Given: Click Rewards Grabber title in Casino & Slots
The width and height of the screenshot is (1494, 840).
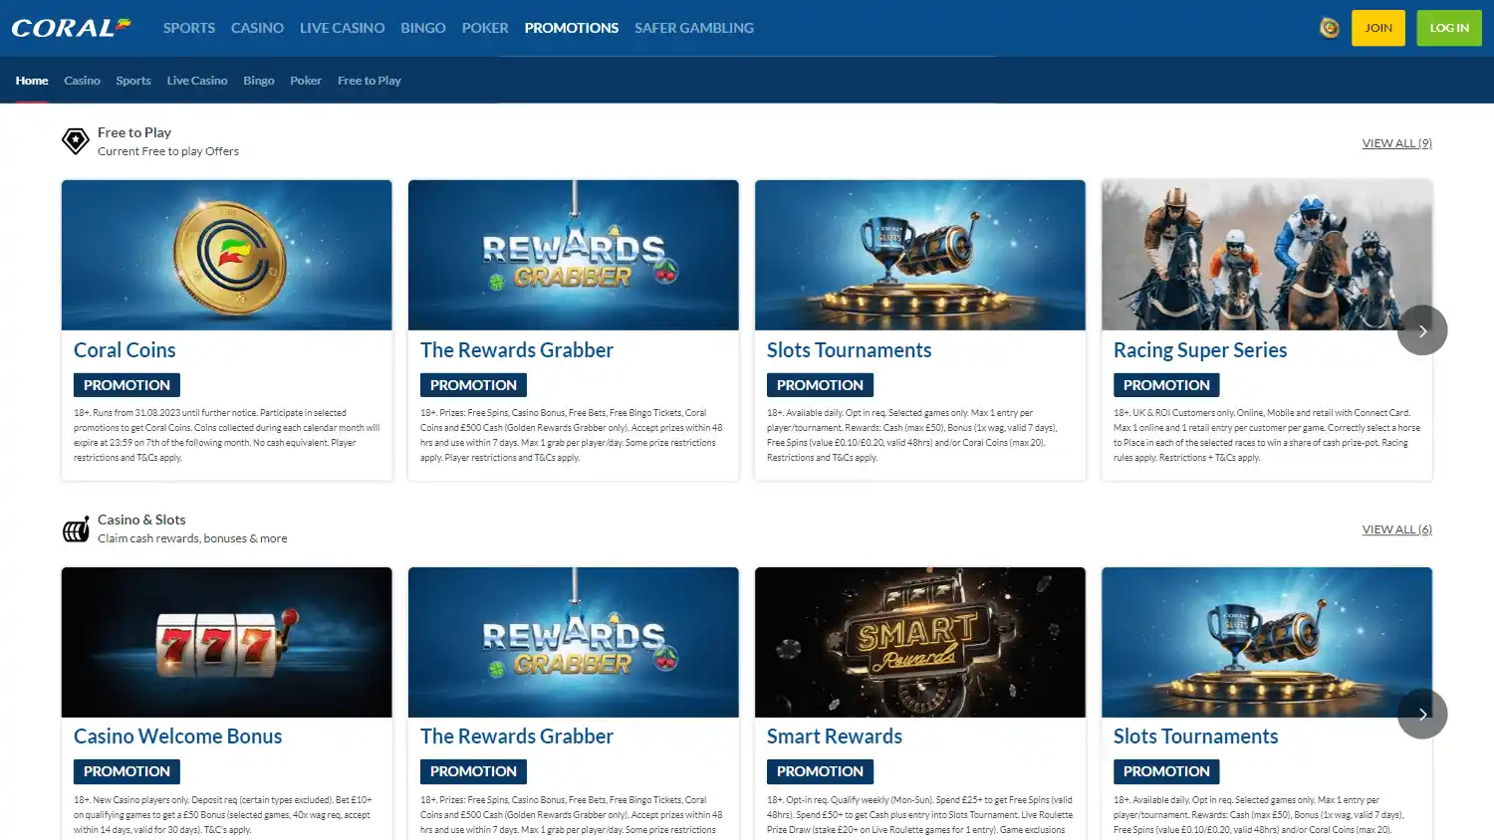Looking at the screenshot, I should point(517,736).
